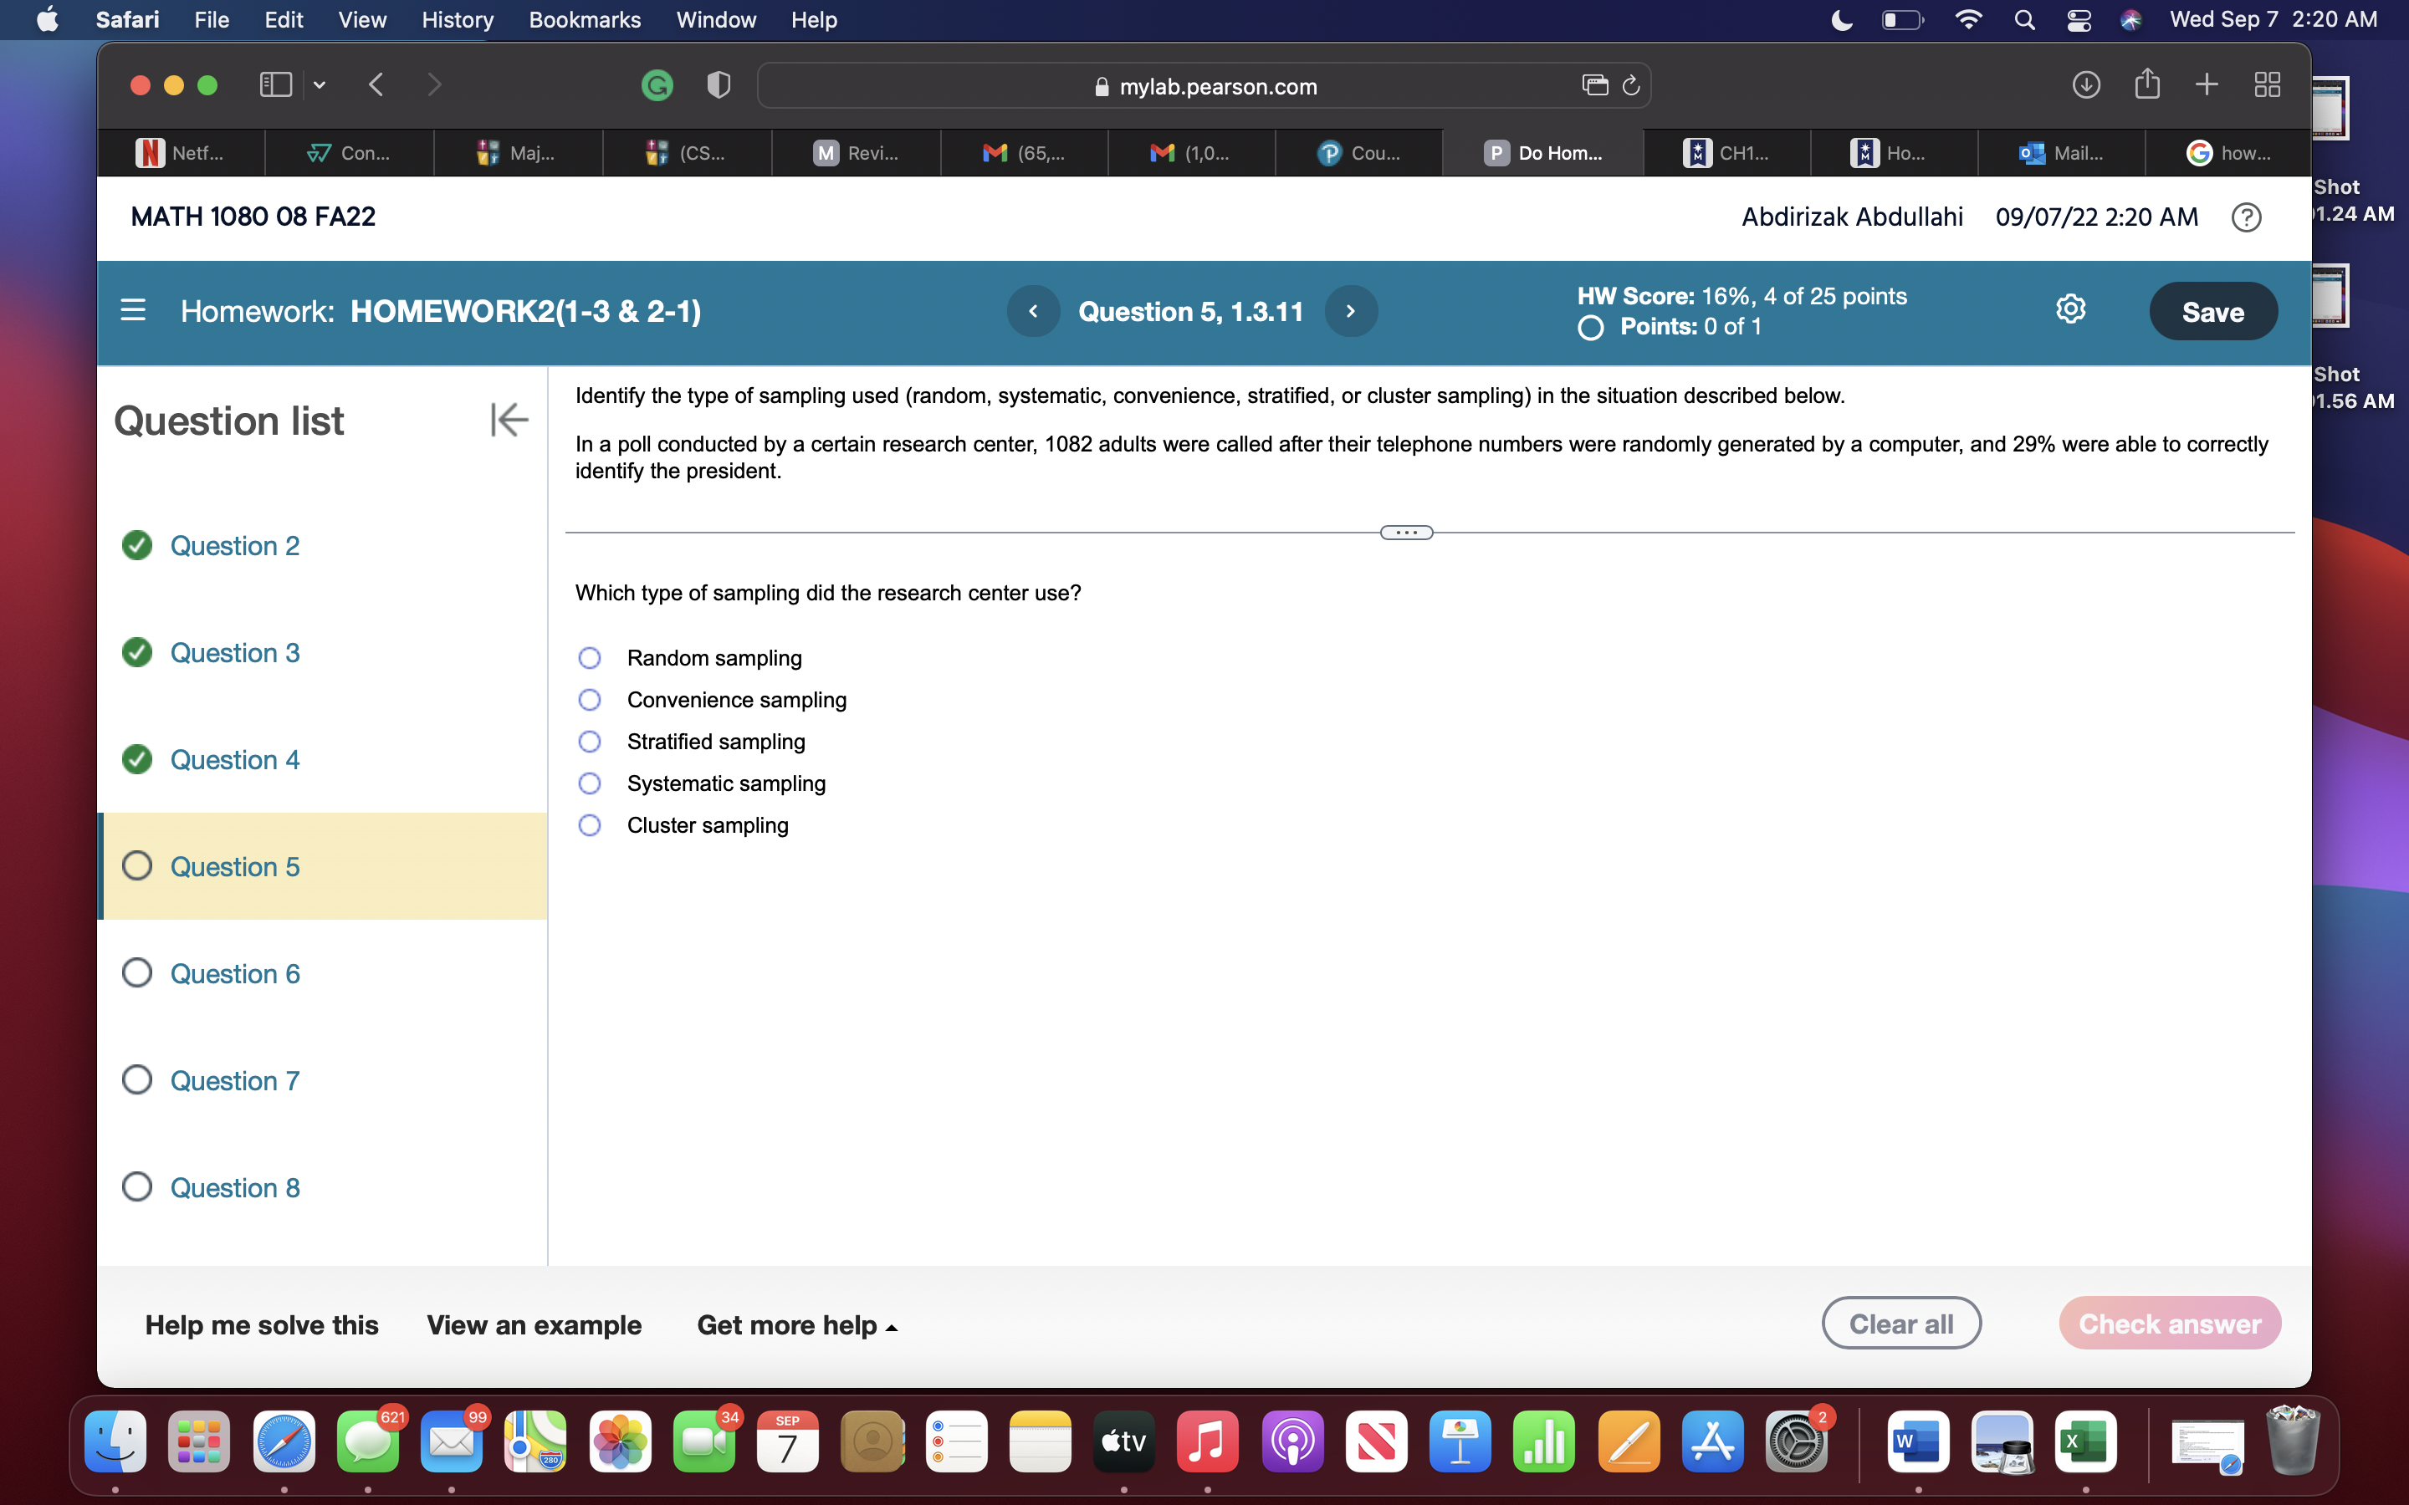Open the History menu
2409x1505 pixels.
pos(457,20)
